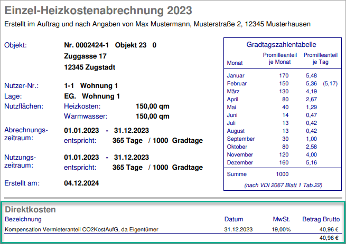Select the Direktkosten total "40,96 €" below the line
The width and height of the screenshot is (346, 244).
[x=329, y=238]
